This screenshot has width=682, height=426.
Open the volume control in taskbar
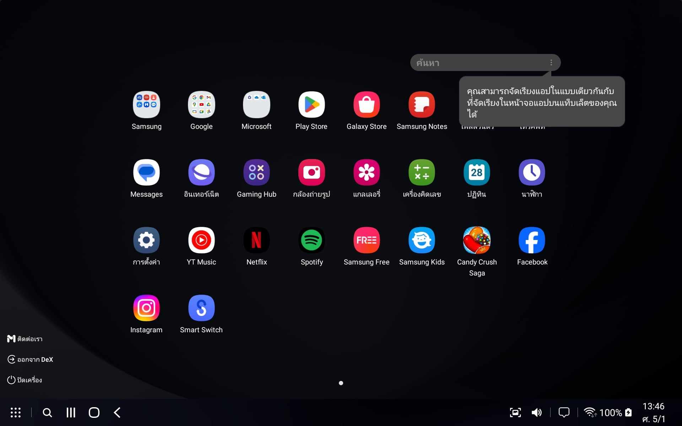[x=537, y=413]
